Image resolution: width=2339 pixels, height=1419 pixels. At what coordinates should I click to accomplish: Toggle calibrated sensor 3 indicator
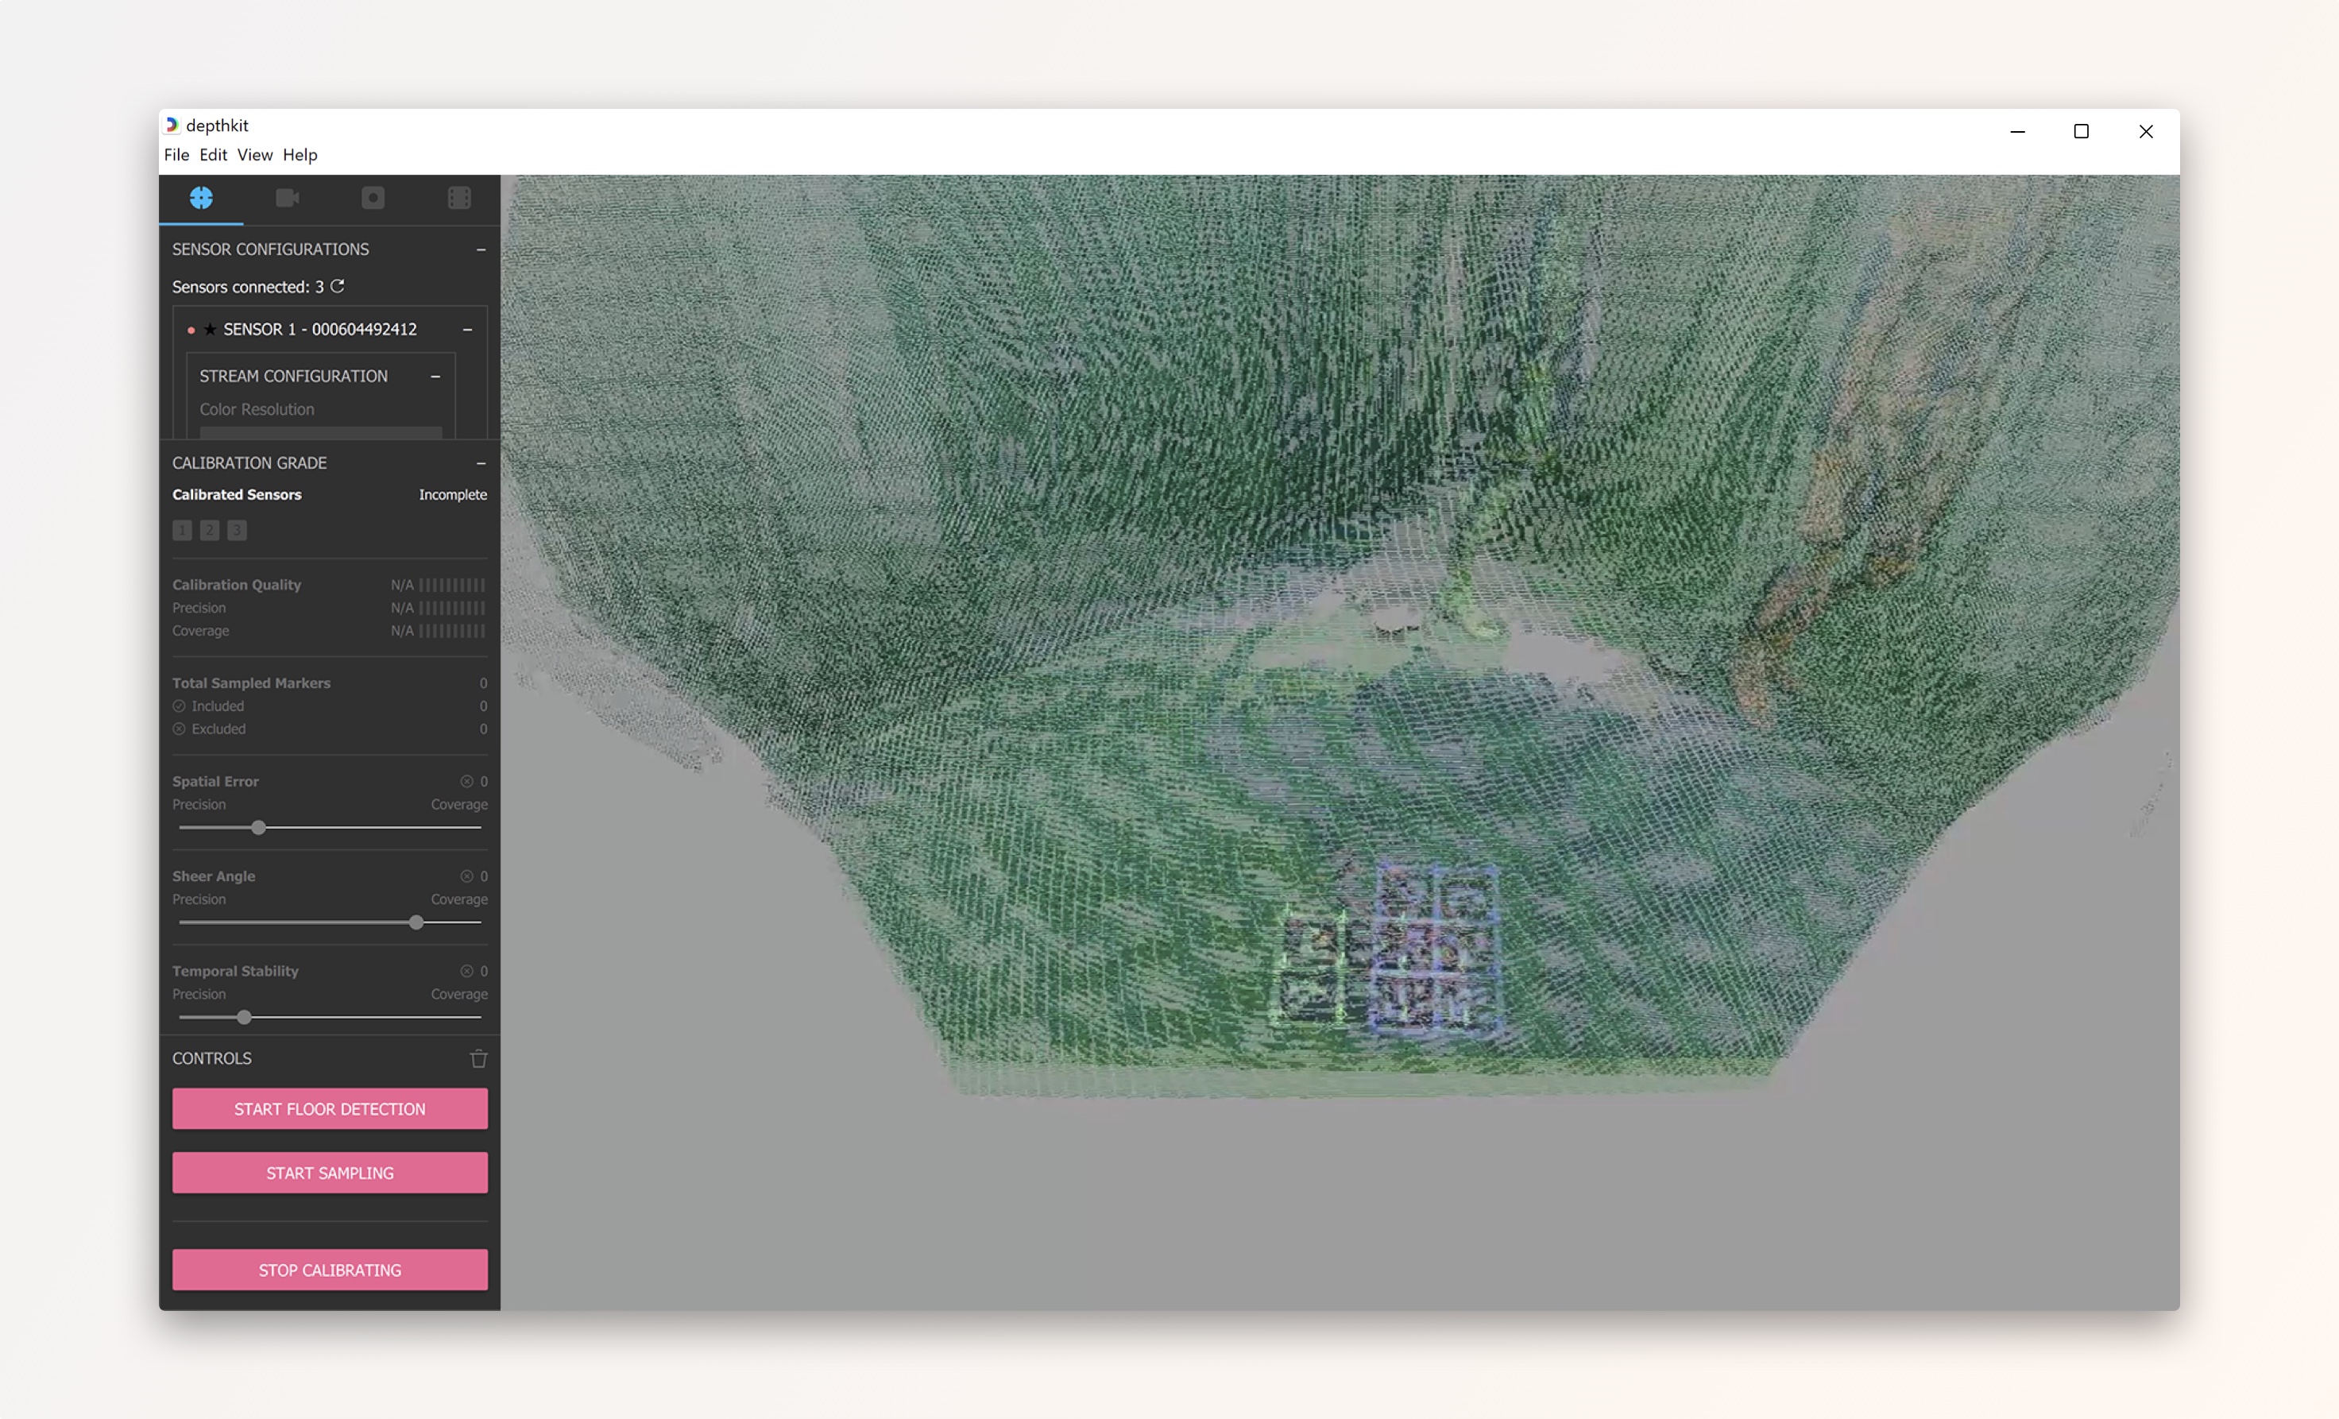pos(238,531)
